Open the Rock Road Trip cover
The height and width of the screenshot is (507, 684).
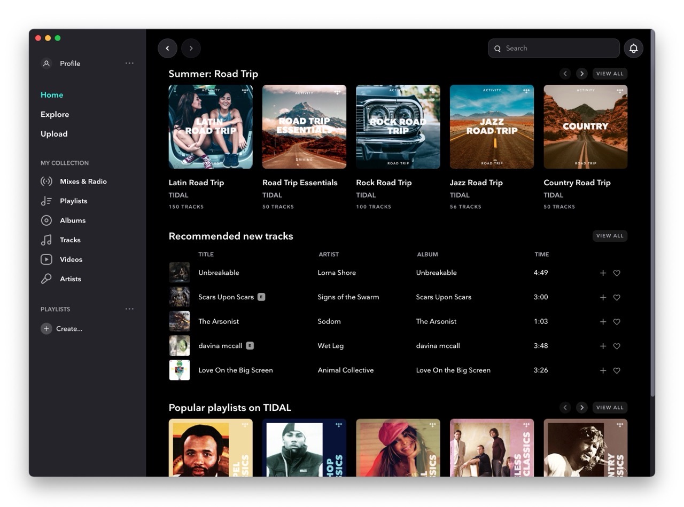(x=398, y=127)
